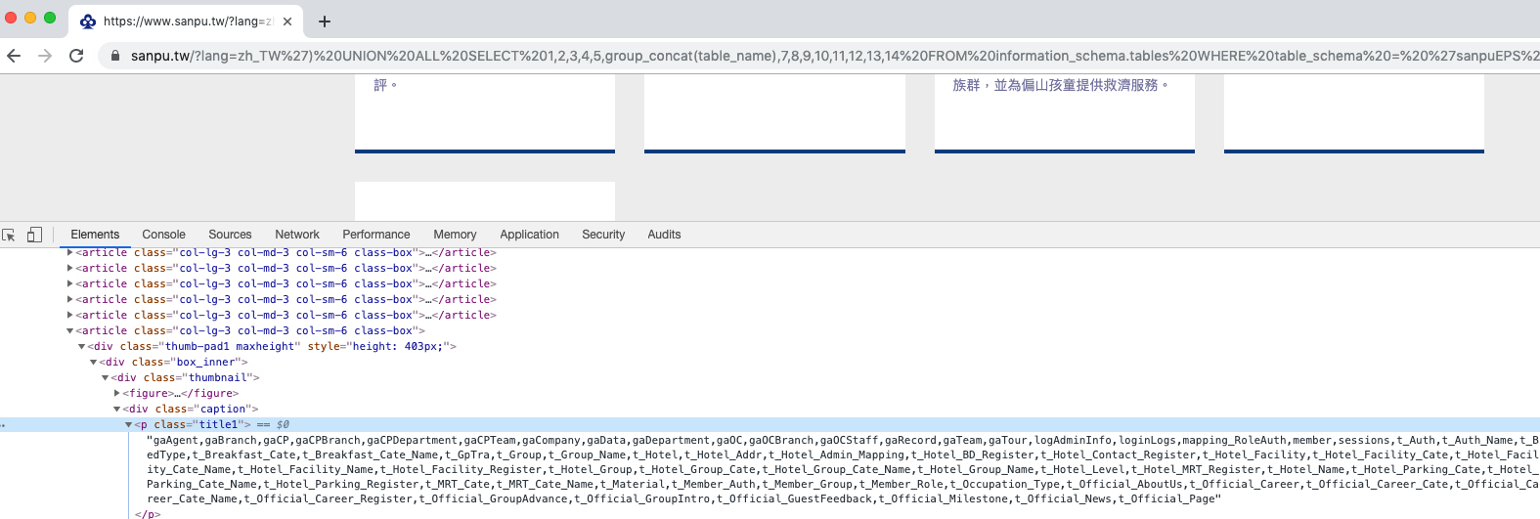The width and height of the screenshot is (1540, 519).
Task: View site info via the padlock icon
Action: [x=115, y=56]
